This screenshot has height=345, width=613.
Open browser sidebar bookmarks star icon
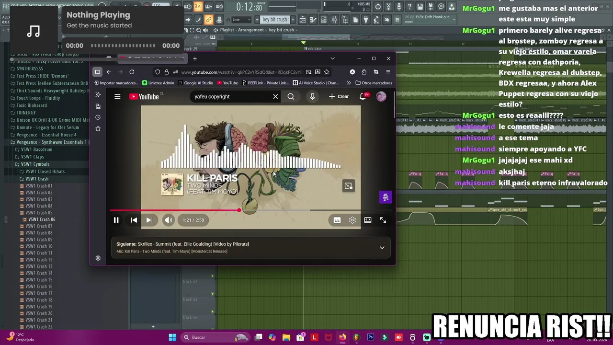[x=98, y=128]
